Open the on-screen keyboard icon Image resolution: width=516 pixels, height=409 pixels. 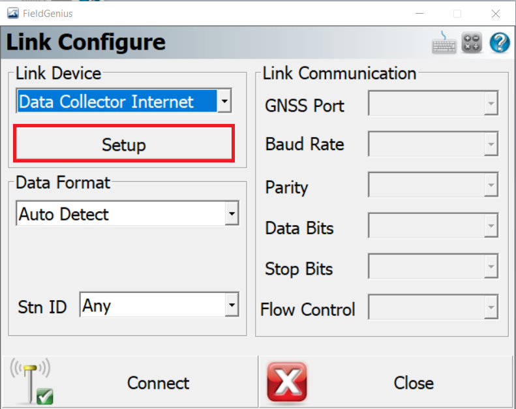(x=444, y=42)
